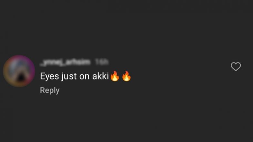This screenshot has height=142, width=253.
Task: Select the gradient-ringed avatar image
Action: pos(19,71)
